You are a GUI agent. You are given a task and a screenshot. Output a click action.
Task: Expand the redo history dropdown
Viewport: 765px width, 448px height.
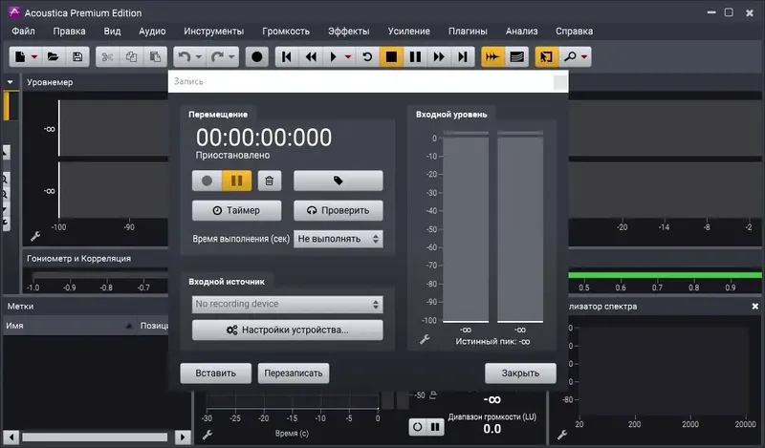click(231, 57)
